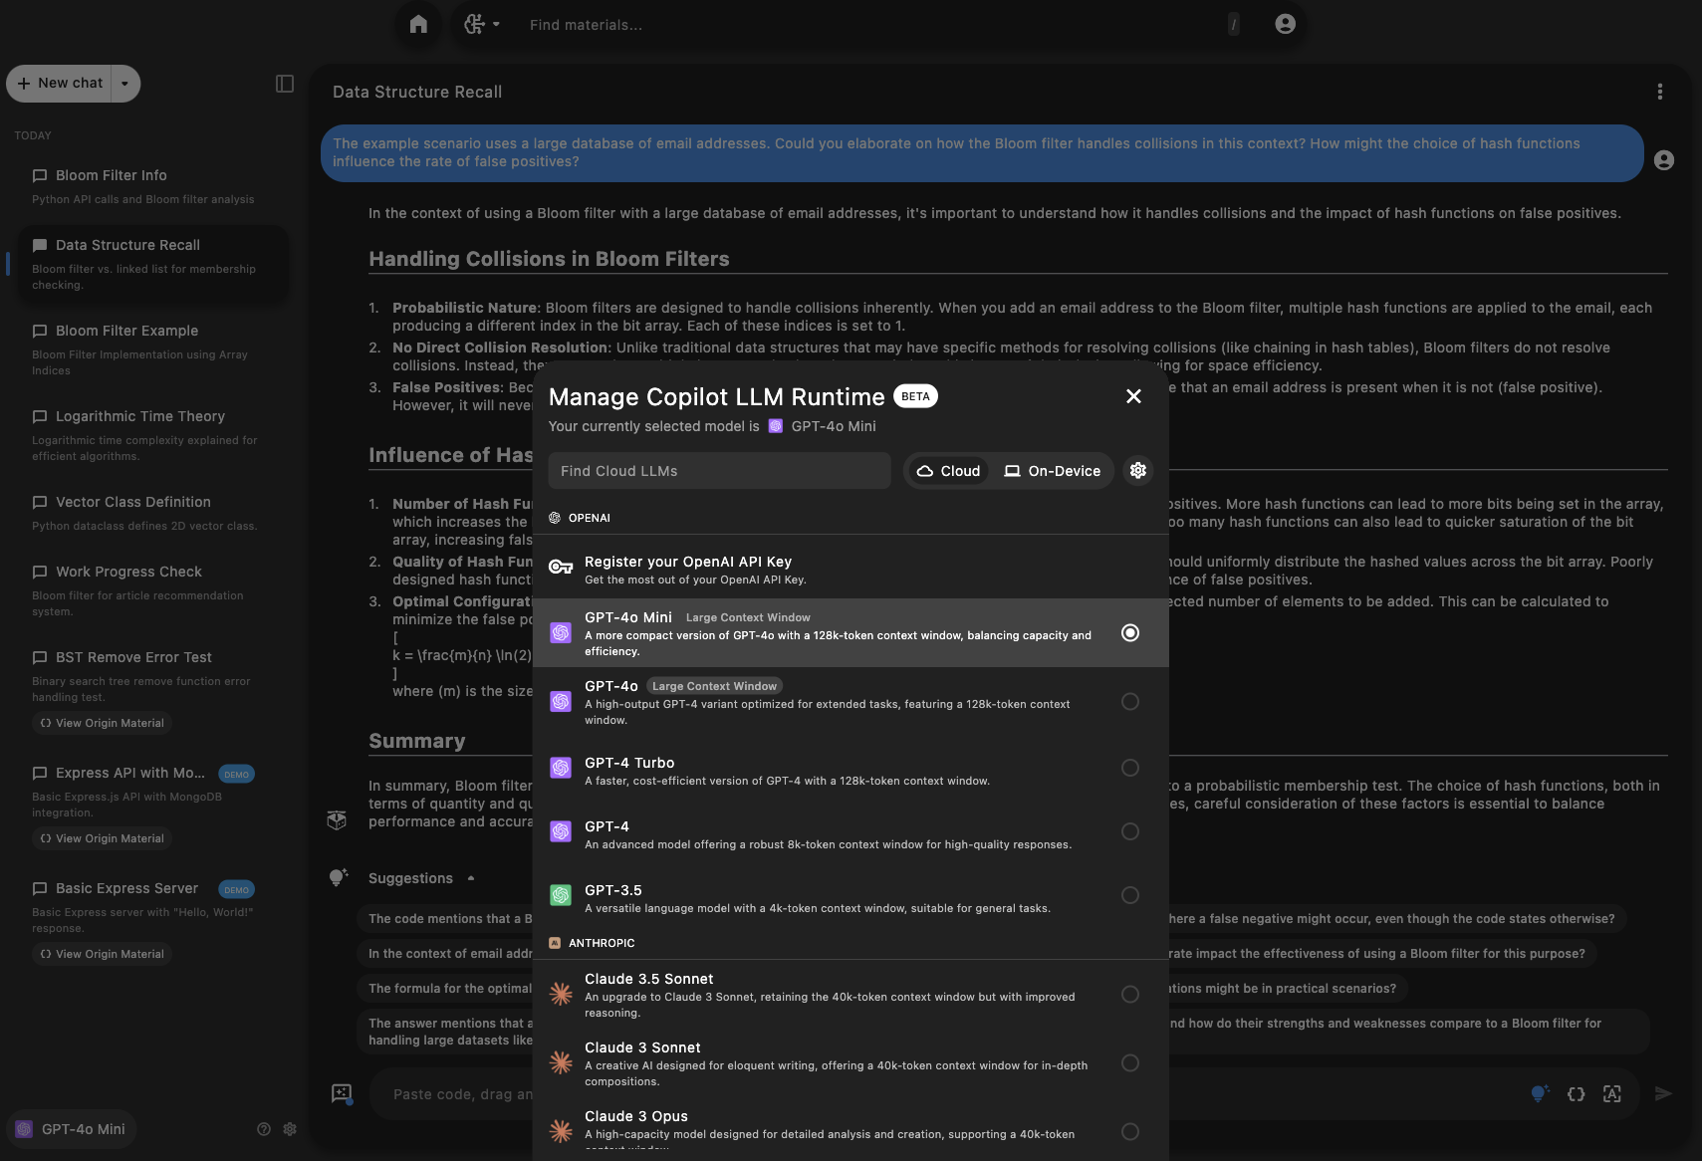This screenshot has width=1702, height=1161.
Task: Select the Data Structure Recall conversation
Action: (x=153, y=264)
